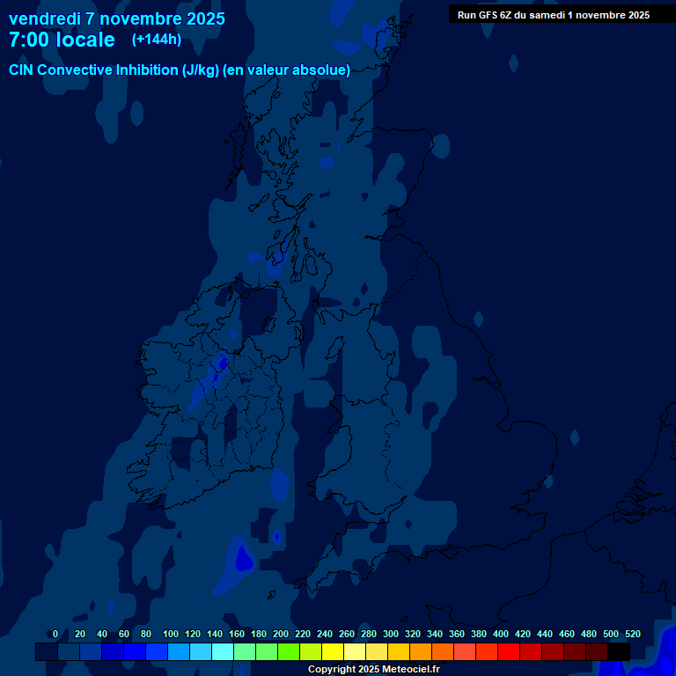
Task: Pick the bright green swatch between 200 and 220
Action: pos(289,651)
